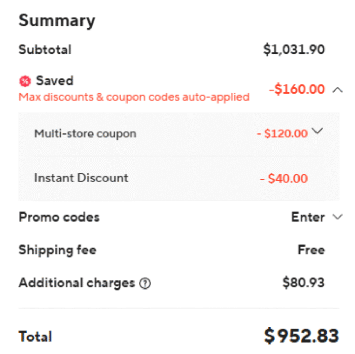Click the Additional charges label
The height and width of the screenshot is (354, 355).
coord(77,283)
